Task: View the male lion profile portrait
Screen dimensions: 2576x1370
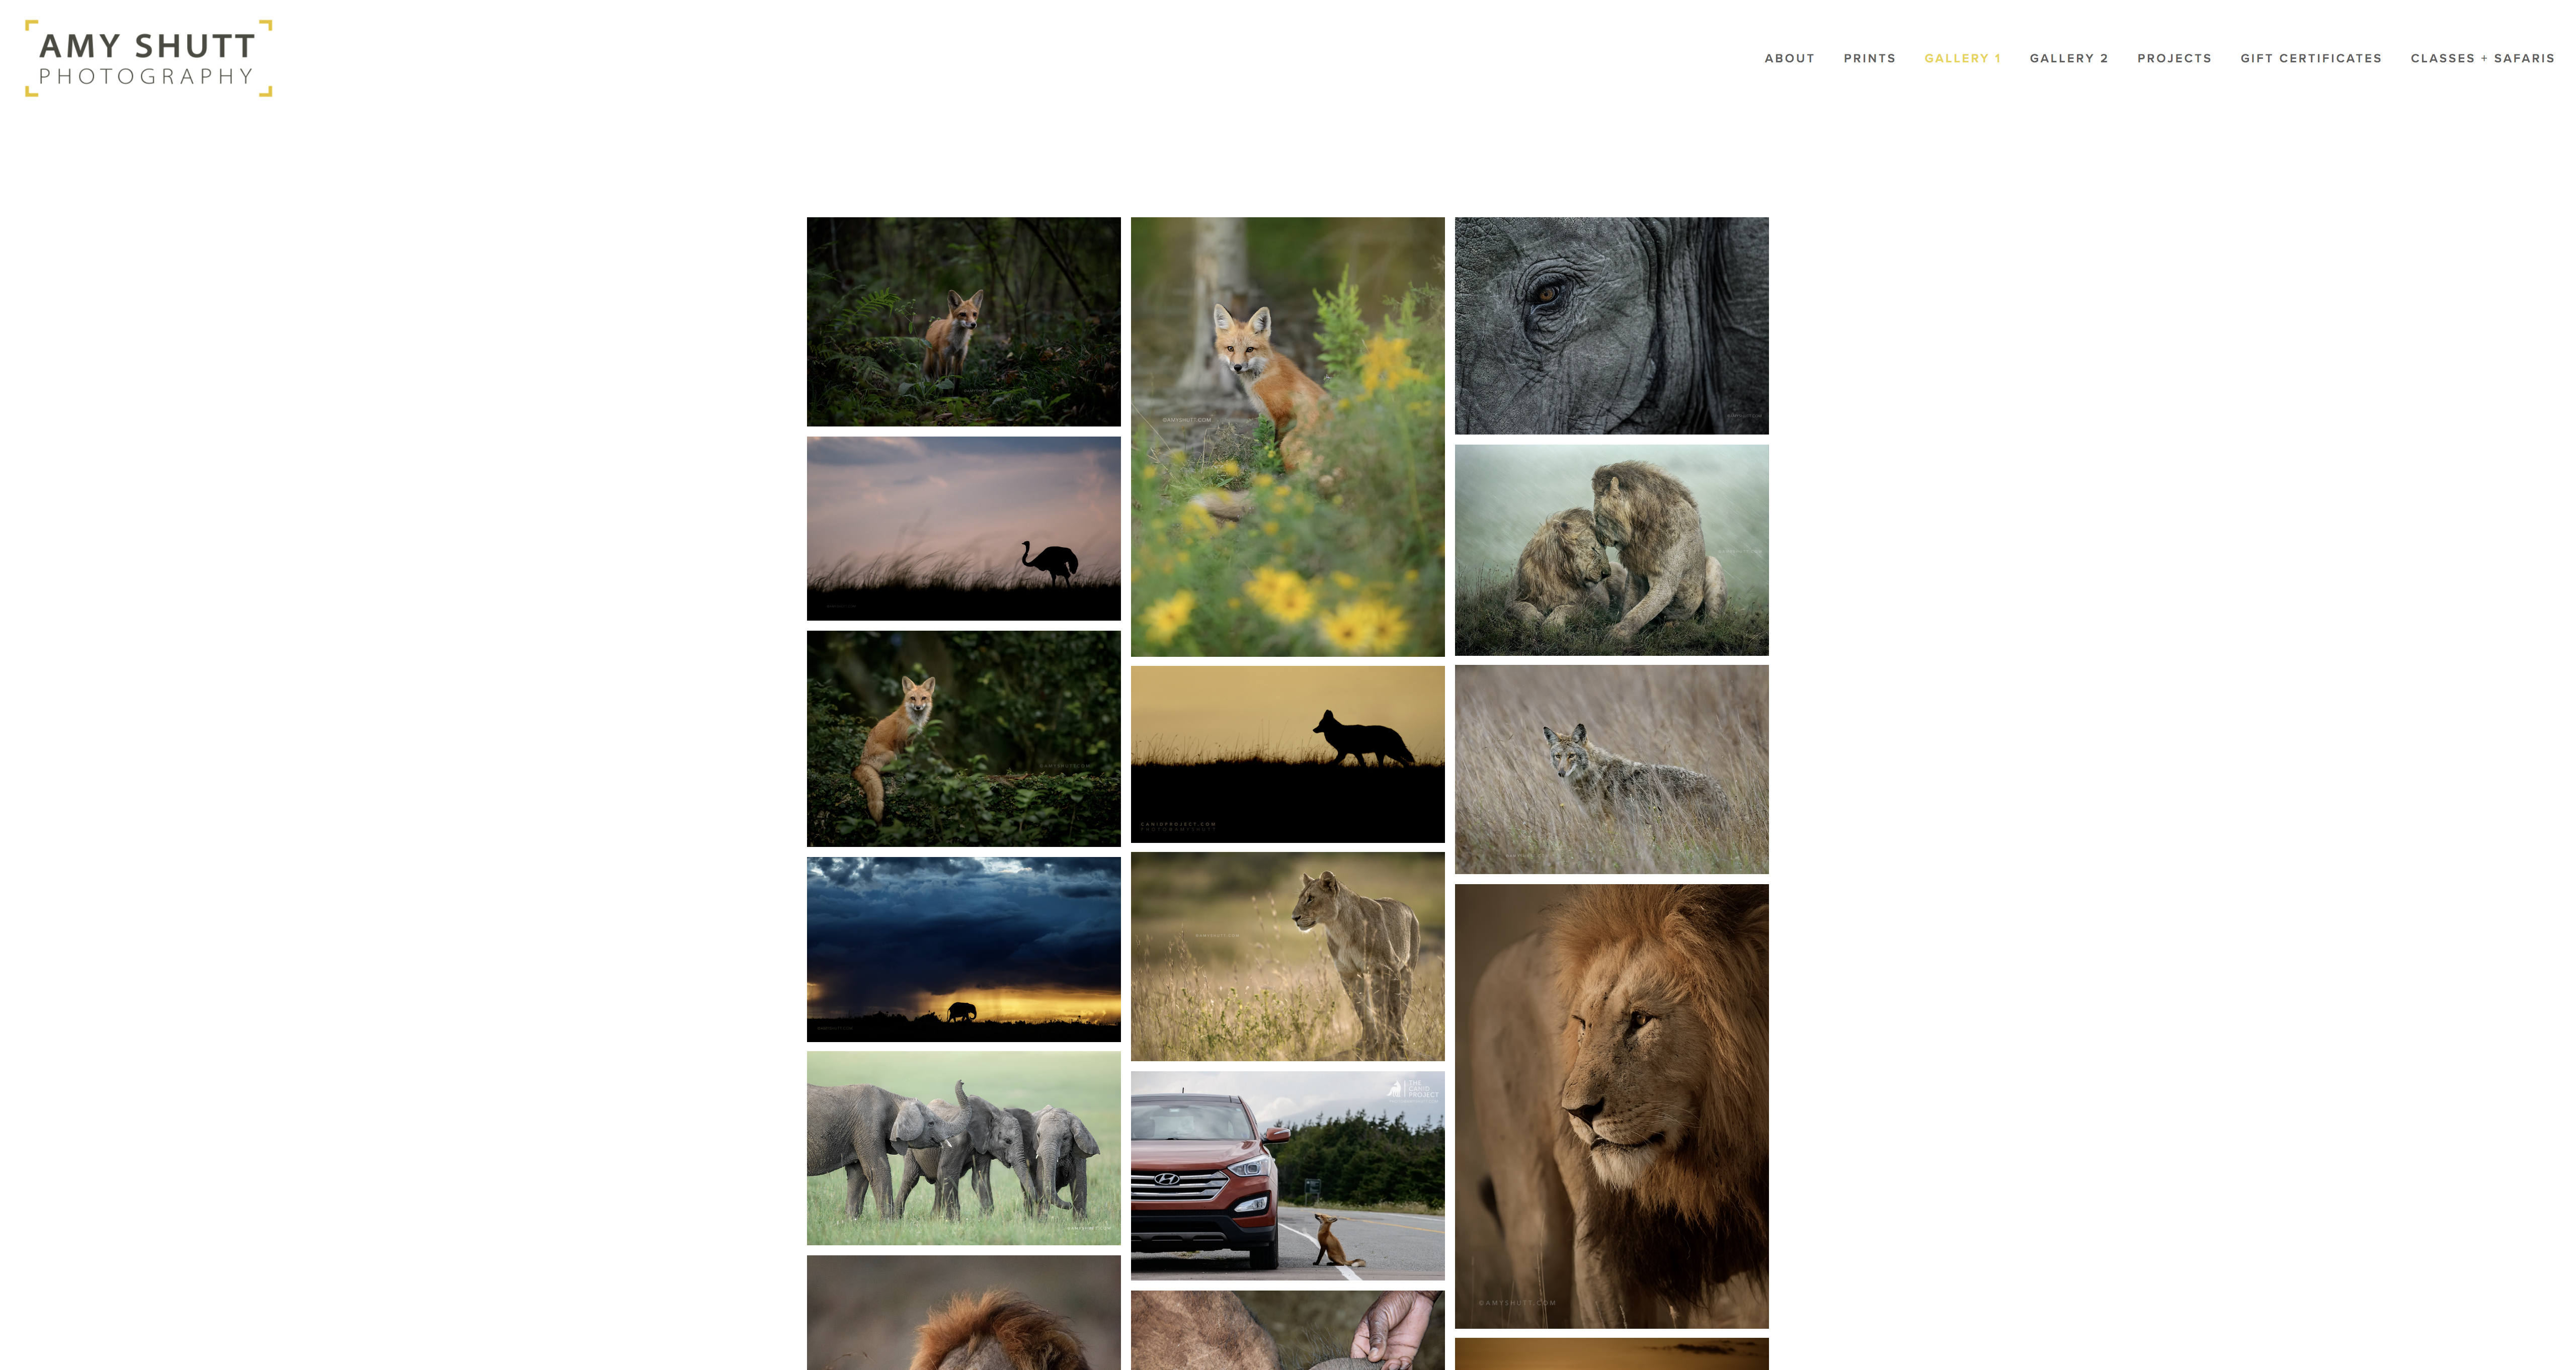Action: (1611, 1106)
